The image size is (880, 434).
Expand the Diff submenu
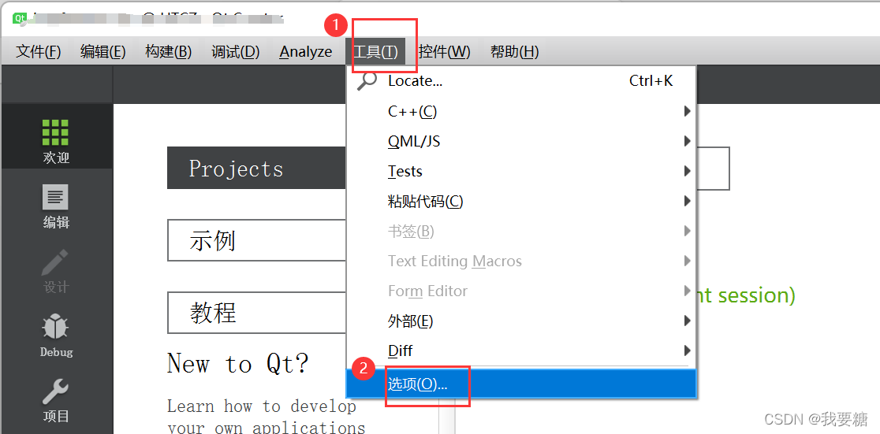521,351
